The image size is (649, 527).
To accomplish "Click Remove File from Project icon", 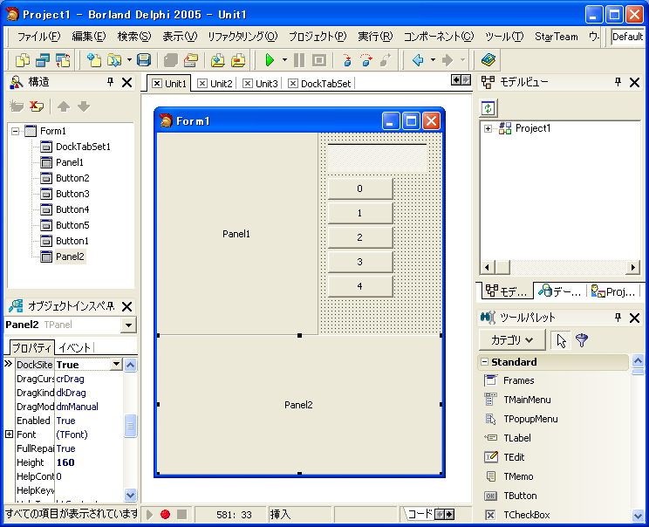I will coord(238,60).
